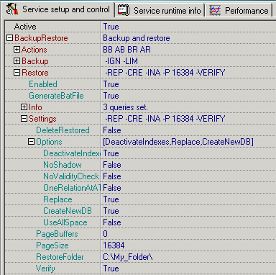Screen dimensions: 276x275
Task: Select the Enabled property label
Action: pos(43,84)
